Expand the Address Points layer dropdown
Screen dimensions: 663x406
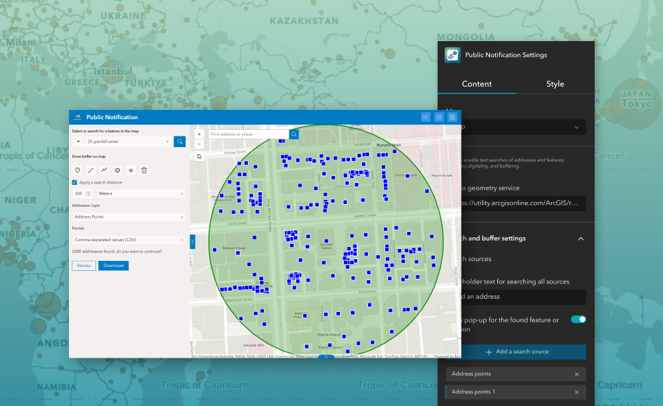tap(129, 217)
